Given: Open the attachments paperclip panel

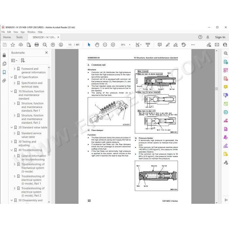Looking at the screenshot, I should pos(4,80).
